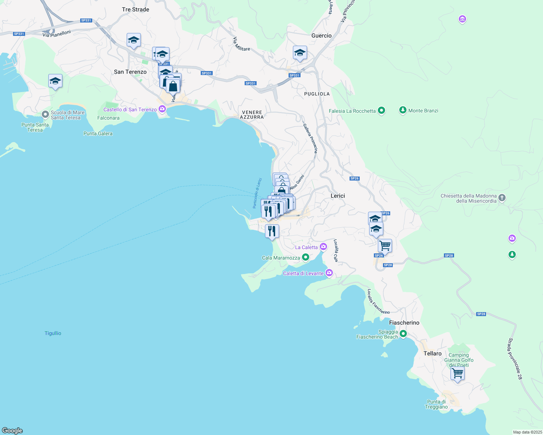
Task: Click the school marker near Tre Strade
Action: click(x=134, y=41)
